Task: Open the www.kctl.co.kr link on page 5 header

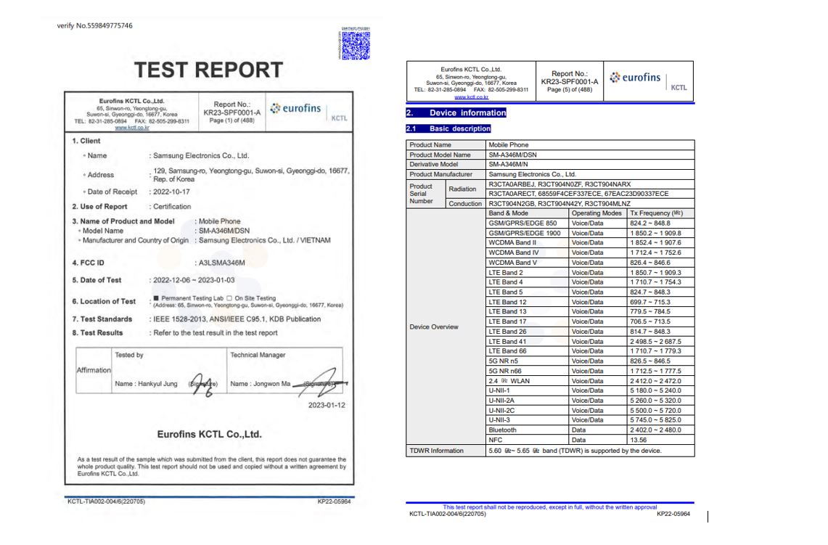Action: click(x=471, y=97)
